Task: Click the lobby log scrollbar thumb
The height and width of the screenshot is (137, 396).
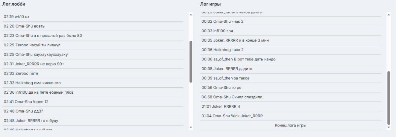Action: pos(191,62)
